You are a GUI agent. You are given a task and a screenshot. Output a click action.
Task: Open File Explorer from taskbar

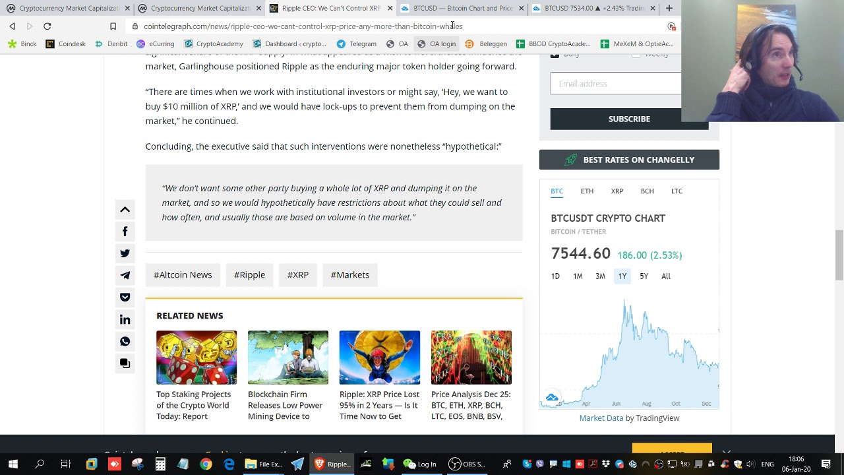point(264,464)
